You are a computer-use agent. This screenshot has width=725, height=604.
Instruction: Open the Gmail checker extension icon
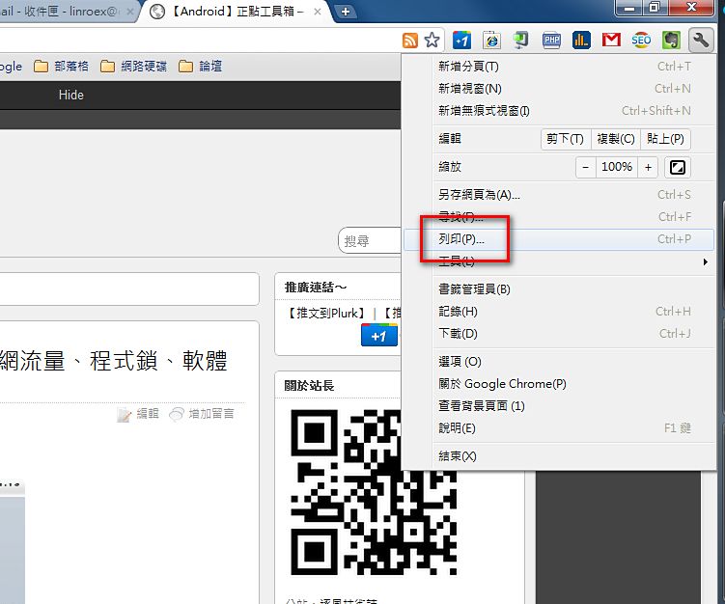pyautogui.click(x=611, y=41)
